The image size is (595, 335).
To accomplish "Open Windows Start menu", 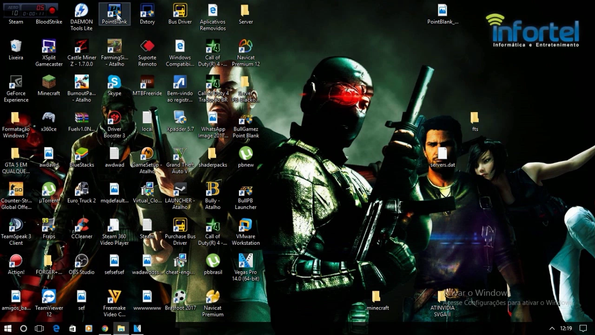I will pos(8,328).
